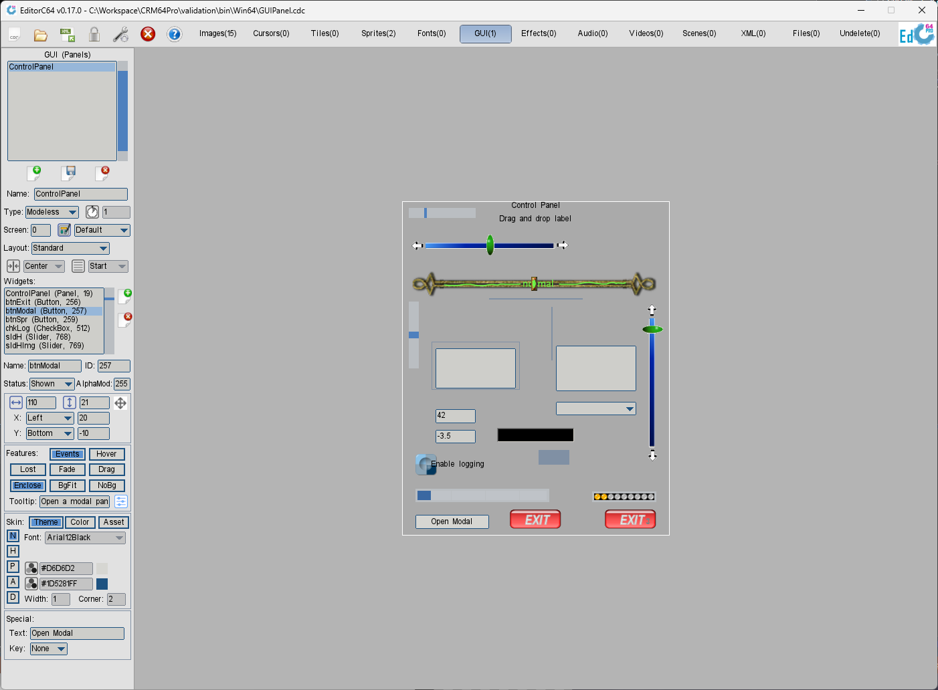Image resolution: width=938 pixels, height=690 pixels.
Task: Select the Color skin button
Action: tap(80, 522)
